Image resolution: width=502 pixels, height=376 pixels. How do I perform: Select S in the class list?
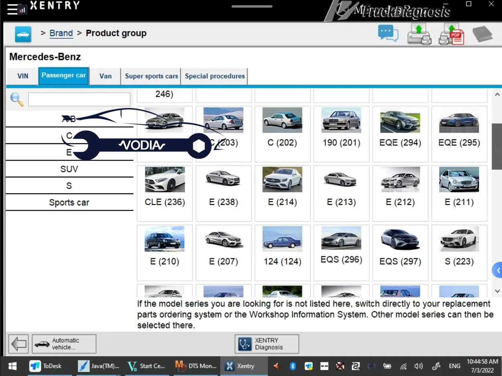(x=69, y=186)
